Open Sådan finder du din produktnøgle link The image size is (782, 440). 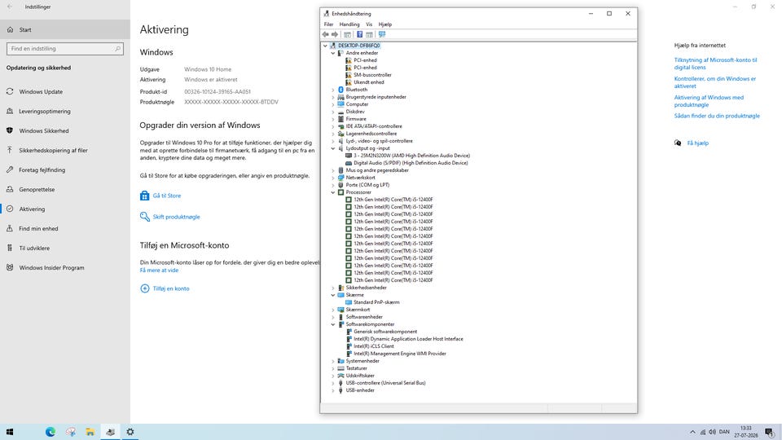click(x=717, y=116)
